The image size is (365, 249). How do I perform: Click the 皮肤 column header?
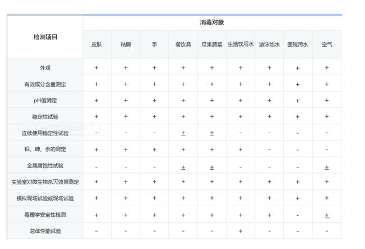point(96,44)
